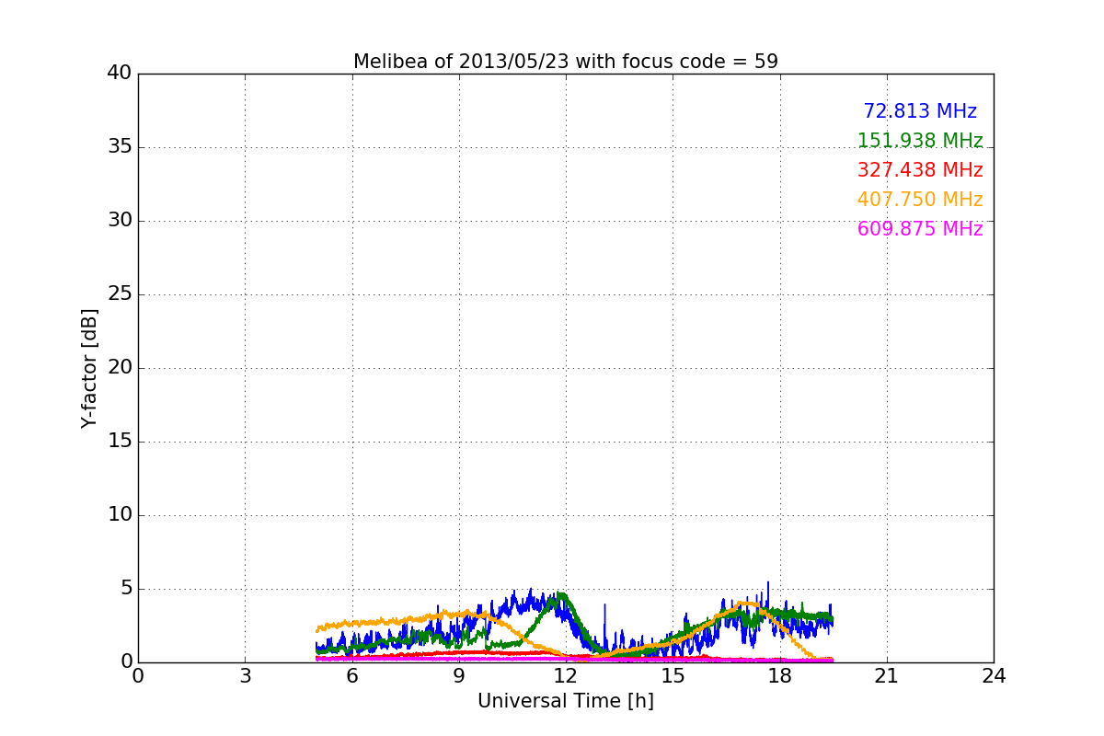
Task: Click the y-axis tick label 10
Action: 120,514
